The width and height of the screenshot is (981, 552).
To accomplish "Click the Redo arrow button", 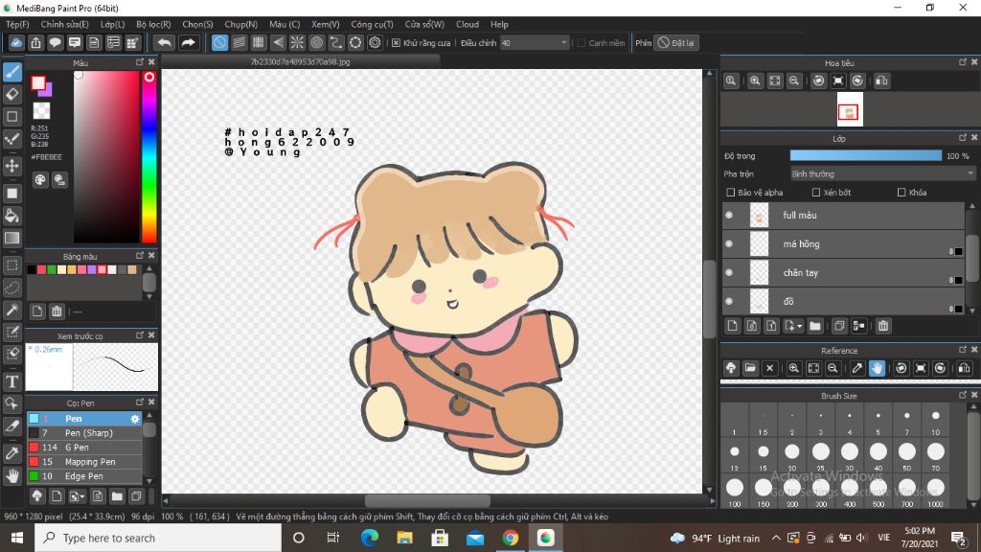I will pyautogui.click(x=188, y=42).
